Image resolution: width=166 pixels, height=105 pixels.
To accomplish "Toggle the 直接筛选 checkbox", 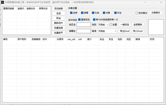I will 79,19.
